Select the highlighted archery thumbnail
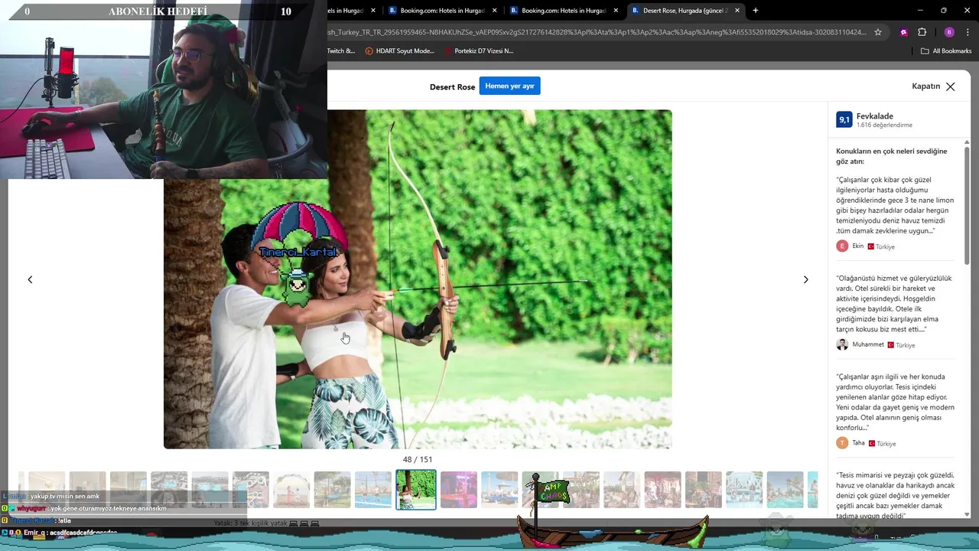979x551 pixels. click(416, 490)
